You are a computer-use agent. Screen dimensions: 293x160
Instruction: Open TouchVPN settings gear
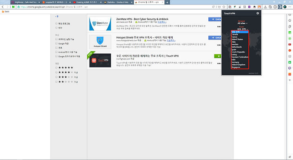coord(258,13)
